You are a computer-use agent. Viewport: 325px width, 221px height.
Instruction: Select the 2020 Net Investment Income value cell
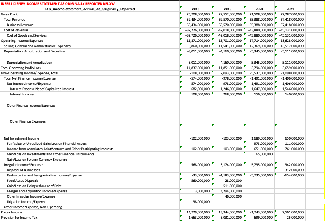(x=260, y=138)
